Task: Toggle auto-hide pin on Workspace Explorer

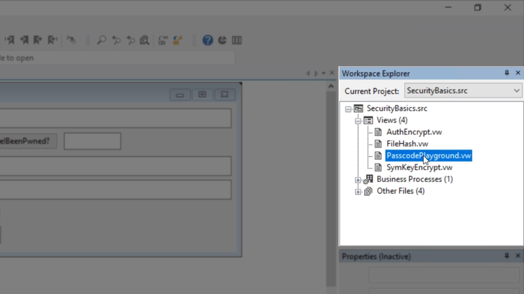Action: tap(507, 73)
